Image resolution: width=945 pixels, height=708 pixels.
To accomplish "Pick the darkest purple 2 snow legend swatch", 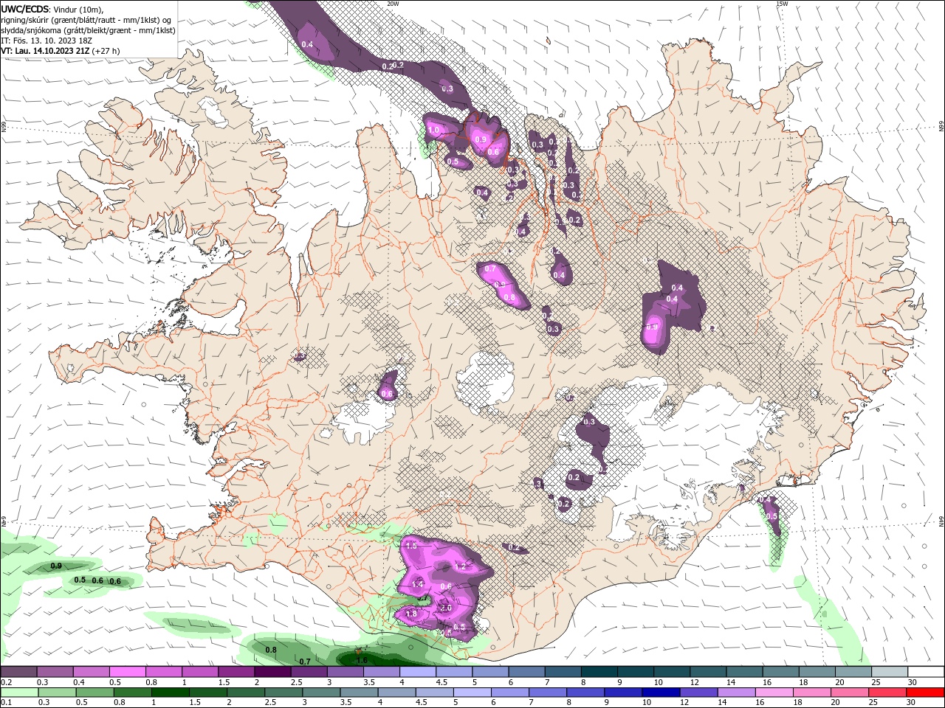I will click(x=272, y=672).
